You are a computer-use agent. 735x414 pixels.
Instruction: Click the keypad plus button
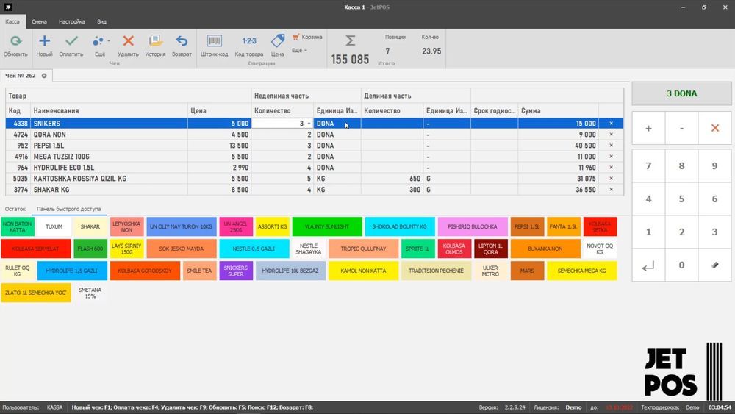648,128
